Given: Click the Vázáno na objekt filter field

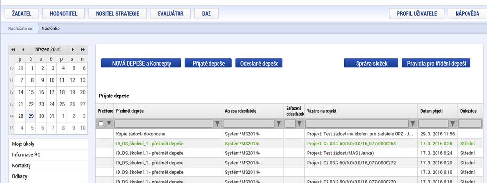Looking at the screenshot, I should 357,124.
